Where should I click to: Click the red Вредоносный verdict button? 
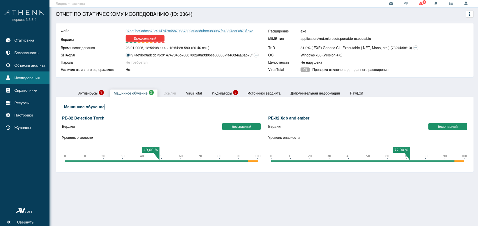click(x=145, y=38)
